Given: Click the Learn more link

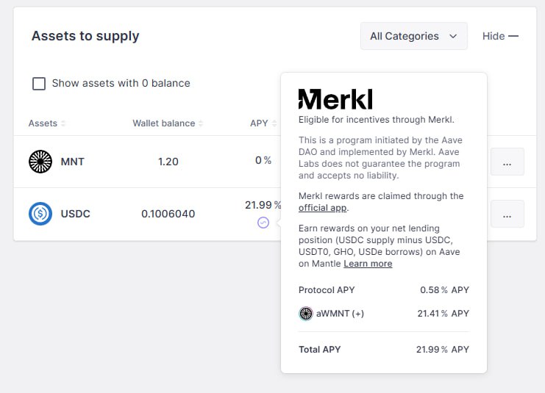Looking at the screenshot, I should tap(368, 264).
